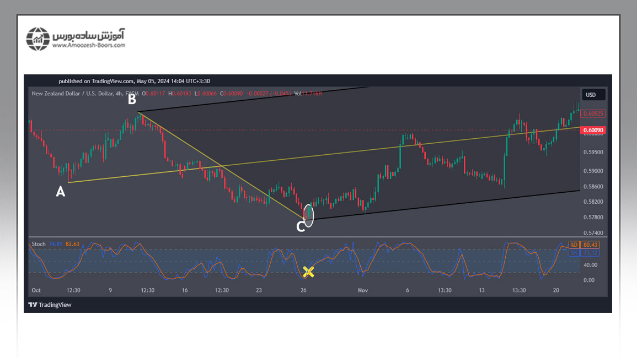637x358 pixels.
Task: Click the 26 date label on time axis
Action: point(303,290)
